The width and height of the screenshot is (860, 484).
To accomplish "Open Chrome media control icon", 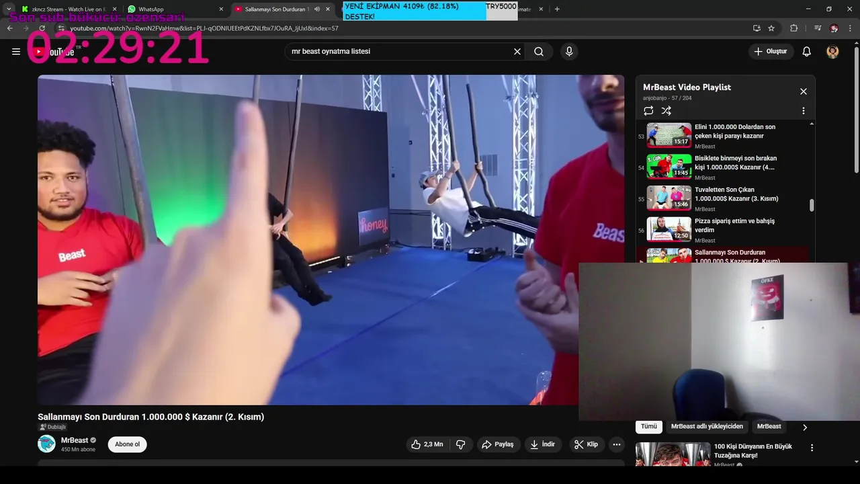I will [x=818, y=28].
